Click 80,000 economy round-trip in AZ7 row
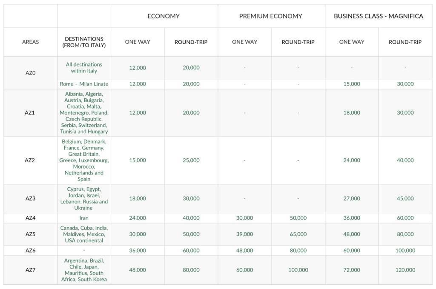 tap(191, 270)
